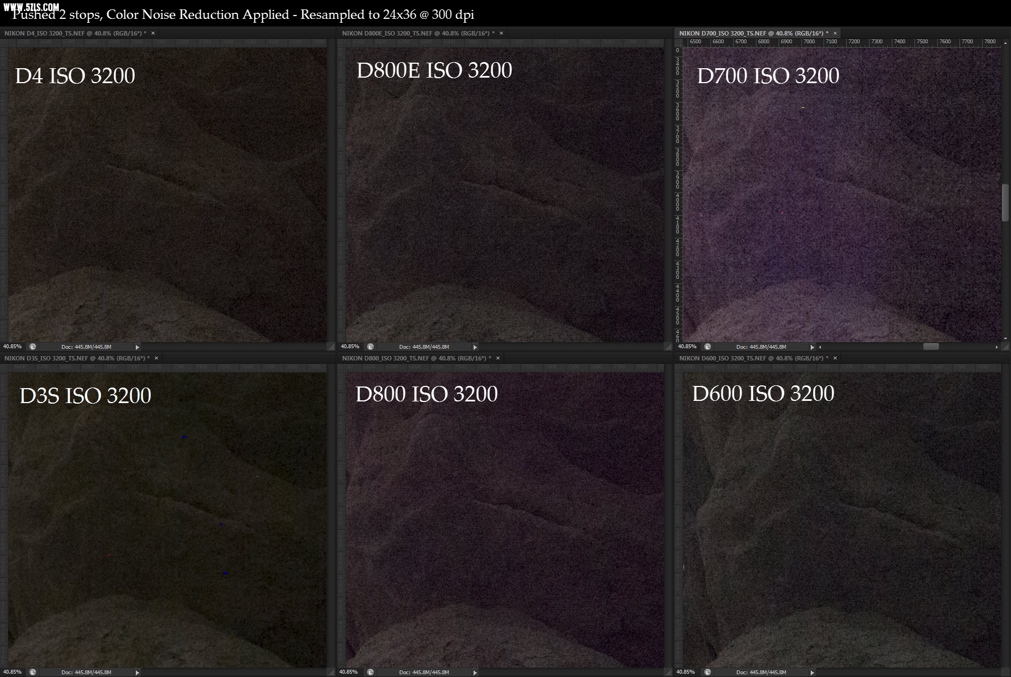Screen dimensions: 1011x677
Task: Click the resize grip of D700 window
Action: [x=1005, y=347]
